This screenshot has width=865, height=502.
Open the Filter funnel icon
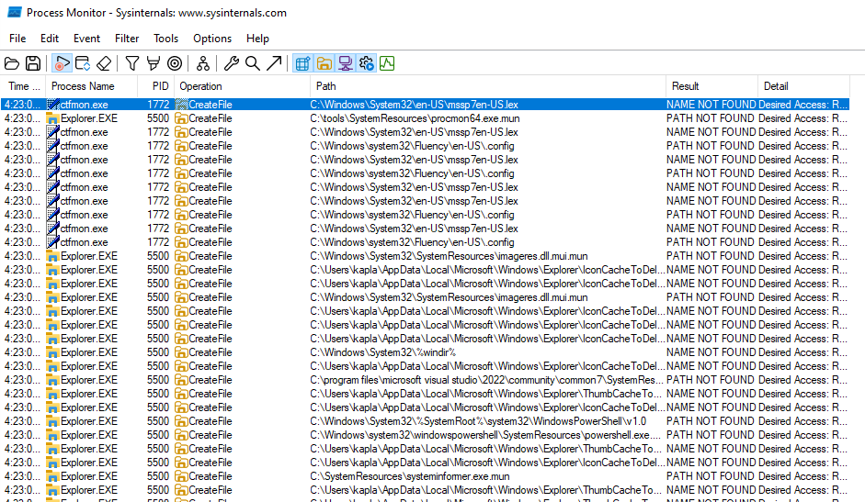point(131,64)
